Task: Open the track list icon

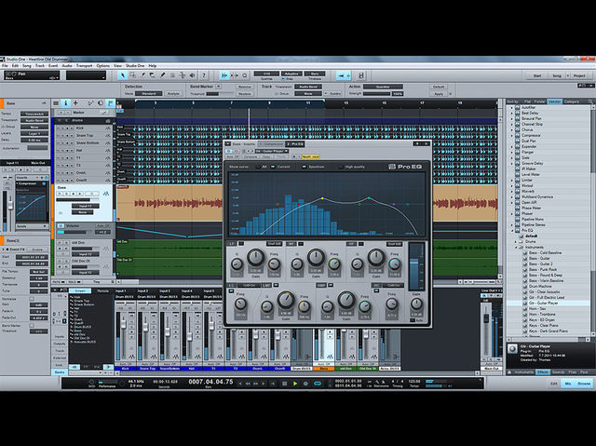Action: pos(56,103)
